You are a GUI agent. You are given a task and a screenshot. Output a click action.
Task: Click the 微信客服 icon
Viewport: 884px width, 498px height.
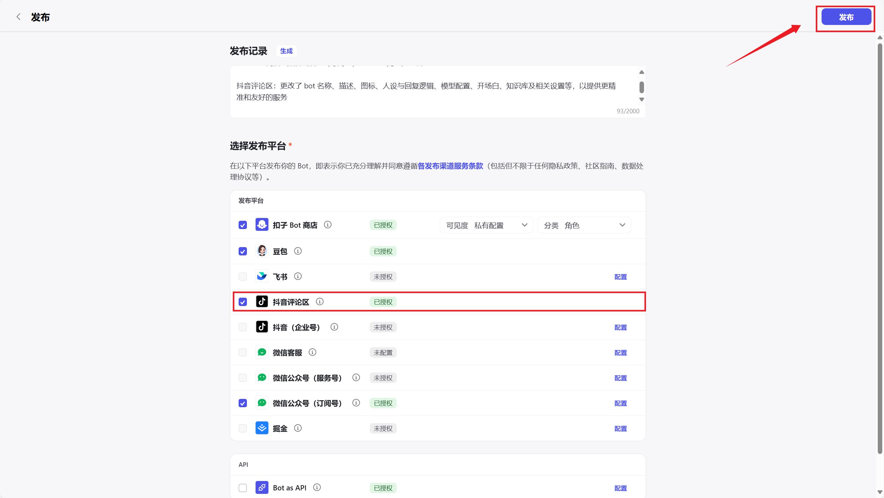coord(262,352)
